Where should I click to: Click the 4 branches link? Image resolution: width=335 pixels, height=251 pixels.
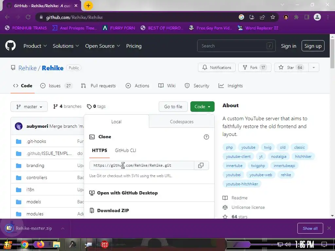tap(67, 106)
